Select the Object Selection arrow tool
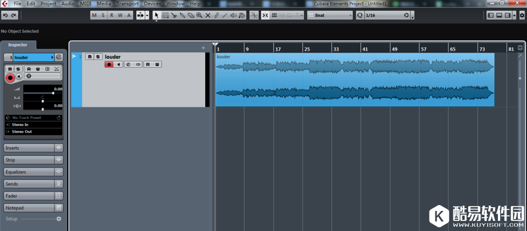The width and height of the screenshot is (527, 231). [x=157, y=15]
